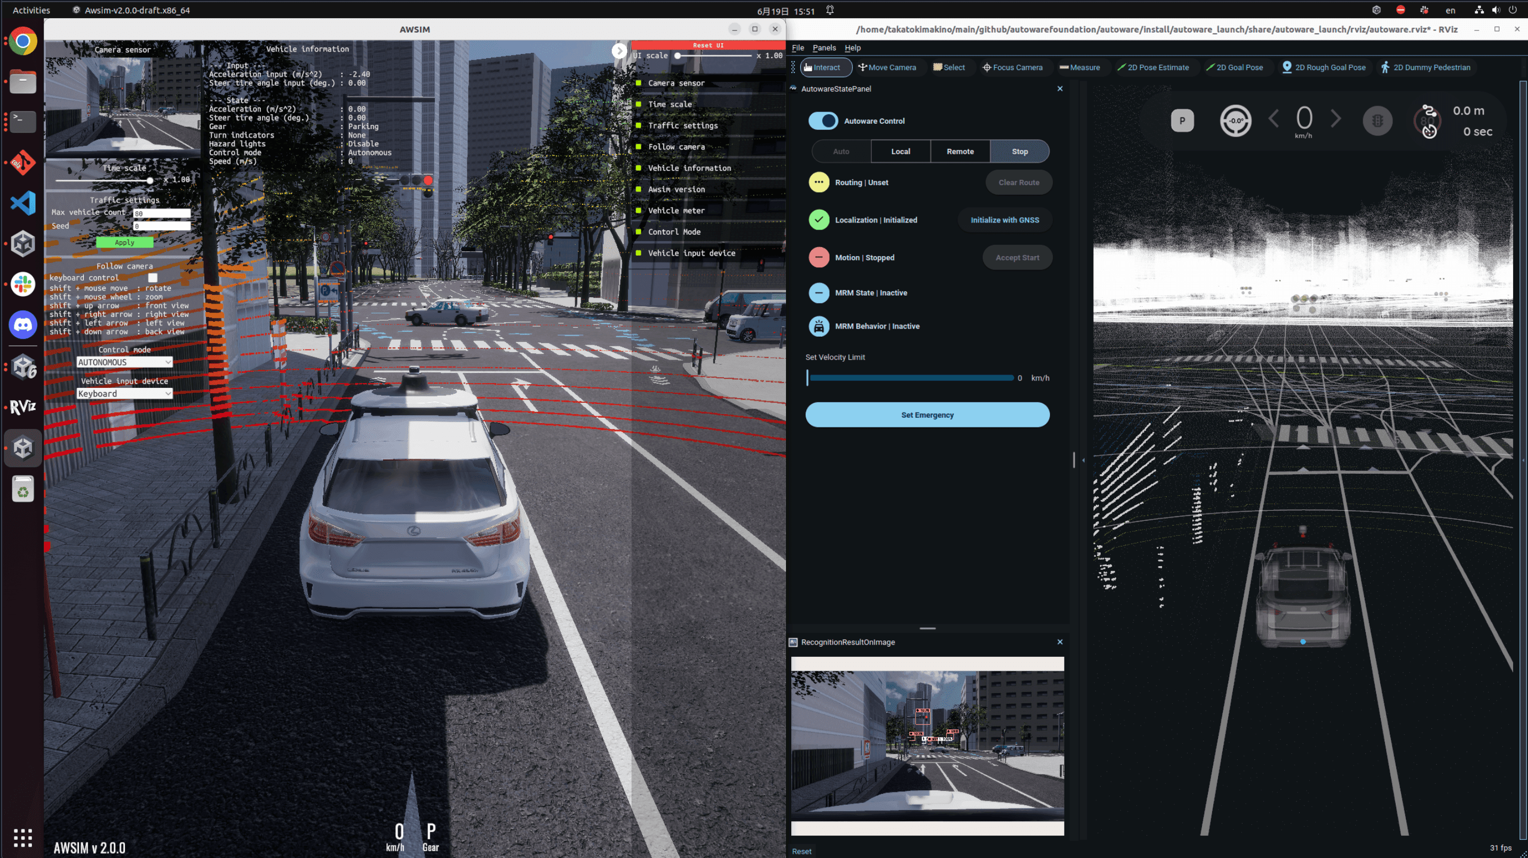Pick the Measure tool
Screen dimensions: 1528x858
tap(1081, 67)
